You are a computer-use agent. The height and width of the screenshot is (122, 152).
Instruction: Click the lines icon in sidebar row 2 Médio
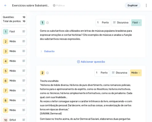(x=24, y=41)
